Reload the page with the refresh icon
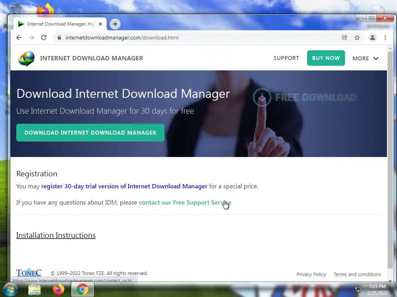This screenshot has height=297, width=397. [44, 38]
